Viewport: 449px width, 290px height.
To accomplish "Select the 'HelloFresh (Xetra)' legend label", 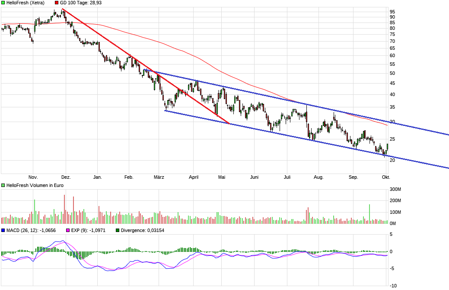I will [x=25, y=3].
